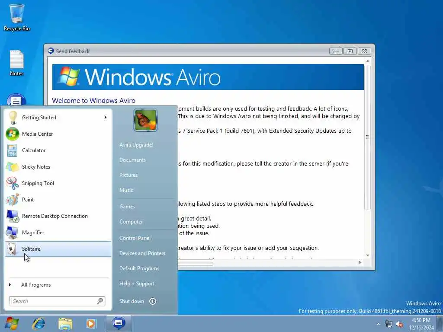Open Control Panel from Start menu
443x332 pixels.
pyautogui.click(x=135, y=238)
